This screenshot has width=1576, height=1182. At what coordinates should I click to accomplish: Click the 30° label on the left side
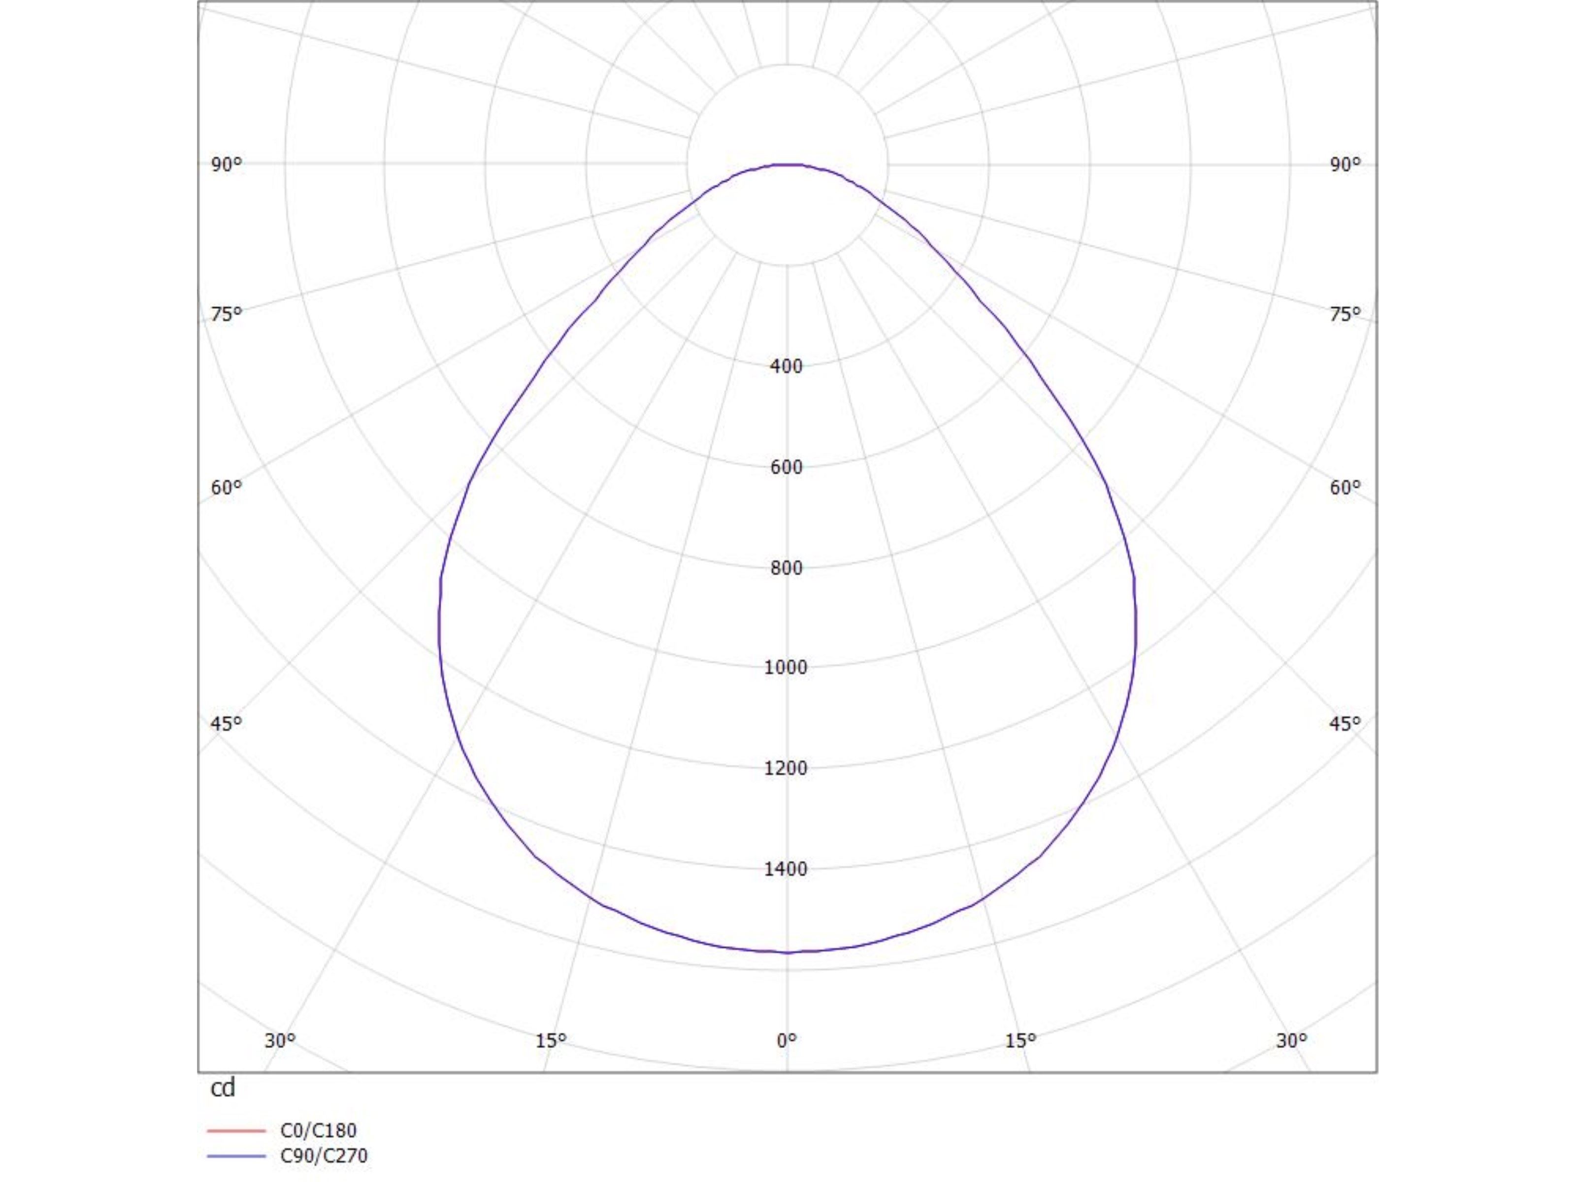[280, 1041]
